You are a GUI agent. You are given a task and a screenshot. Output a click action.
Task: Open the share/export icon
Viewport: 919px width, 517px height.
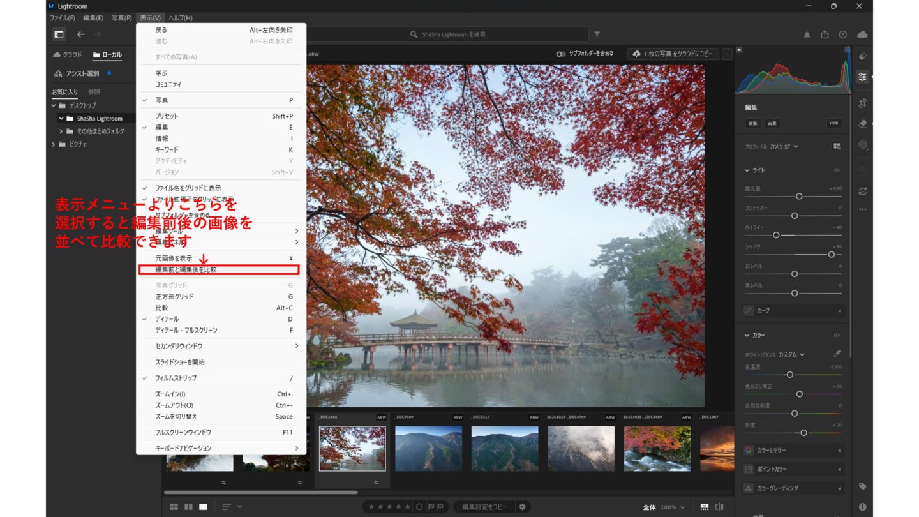[x=825, y=34]
